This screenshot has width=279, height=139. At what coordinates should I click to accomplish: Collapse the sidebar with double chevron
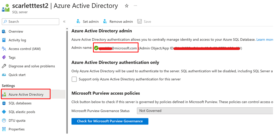pos(64,22)
